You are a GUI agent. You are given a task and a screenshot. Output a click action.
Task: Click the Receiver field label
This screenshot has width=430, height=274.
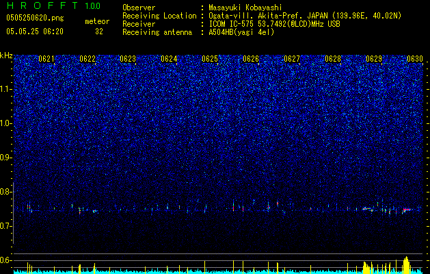[x=139, y=24]
